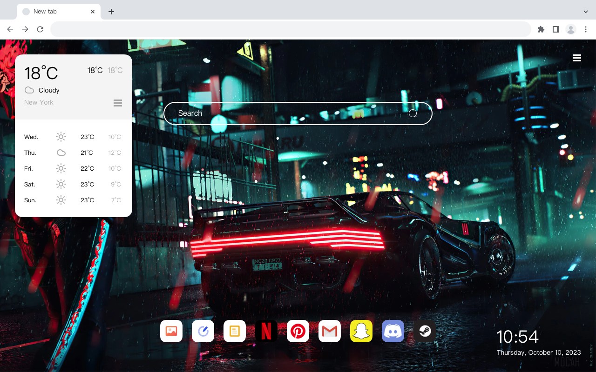
Task: Reload the page
Action: coord(40,29)
